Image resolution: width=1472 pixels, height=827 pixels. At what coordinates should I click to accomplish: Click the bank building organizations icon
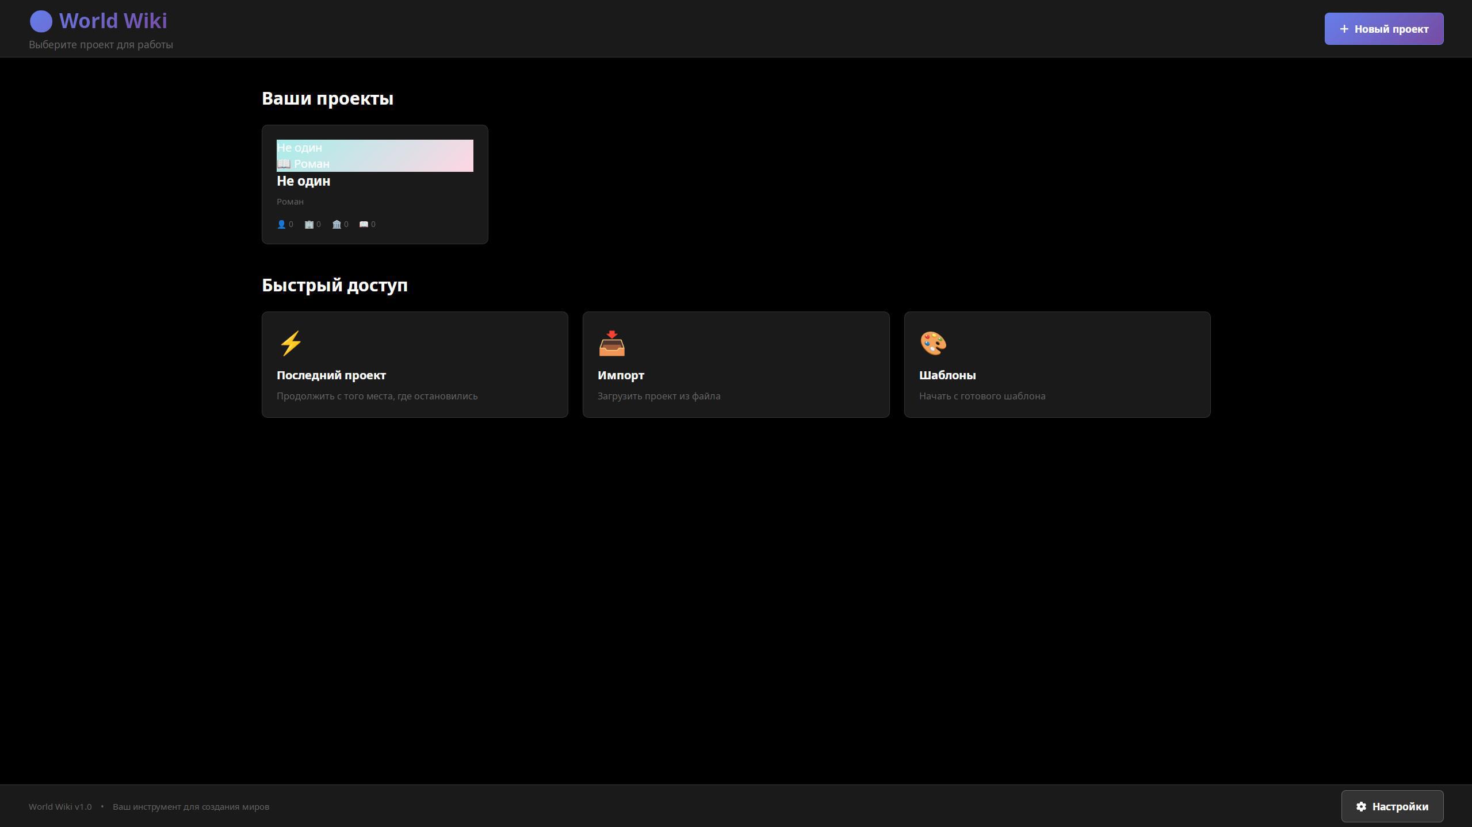pos(337,225)
